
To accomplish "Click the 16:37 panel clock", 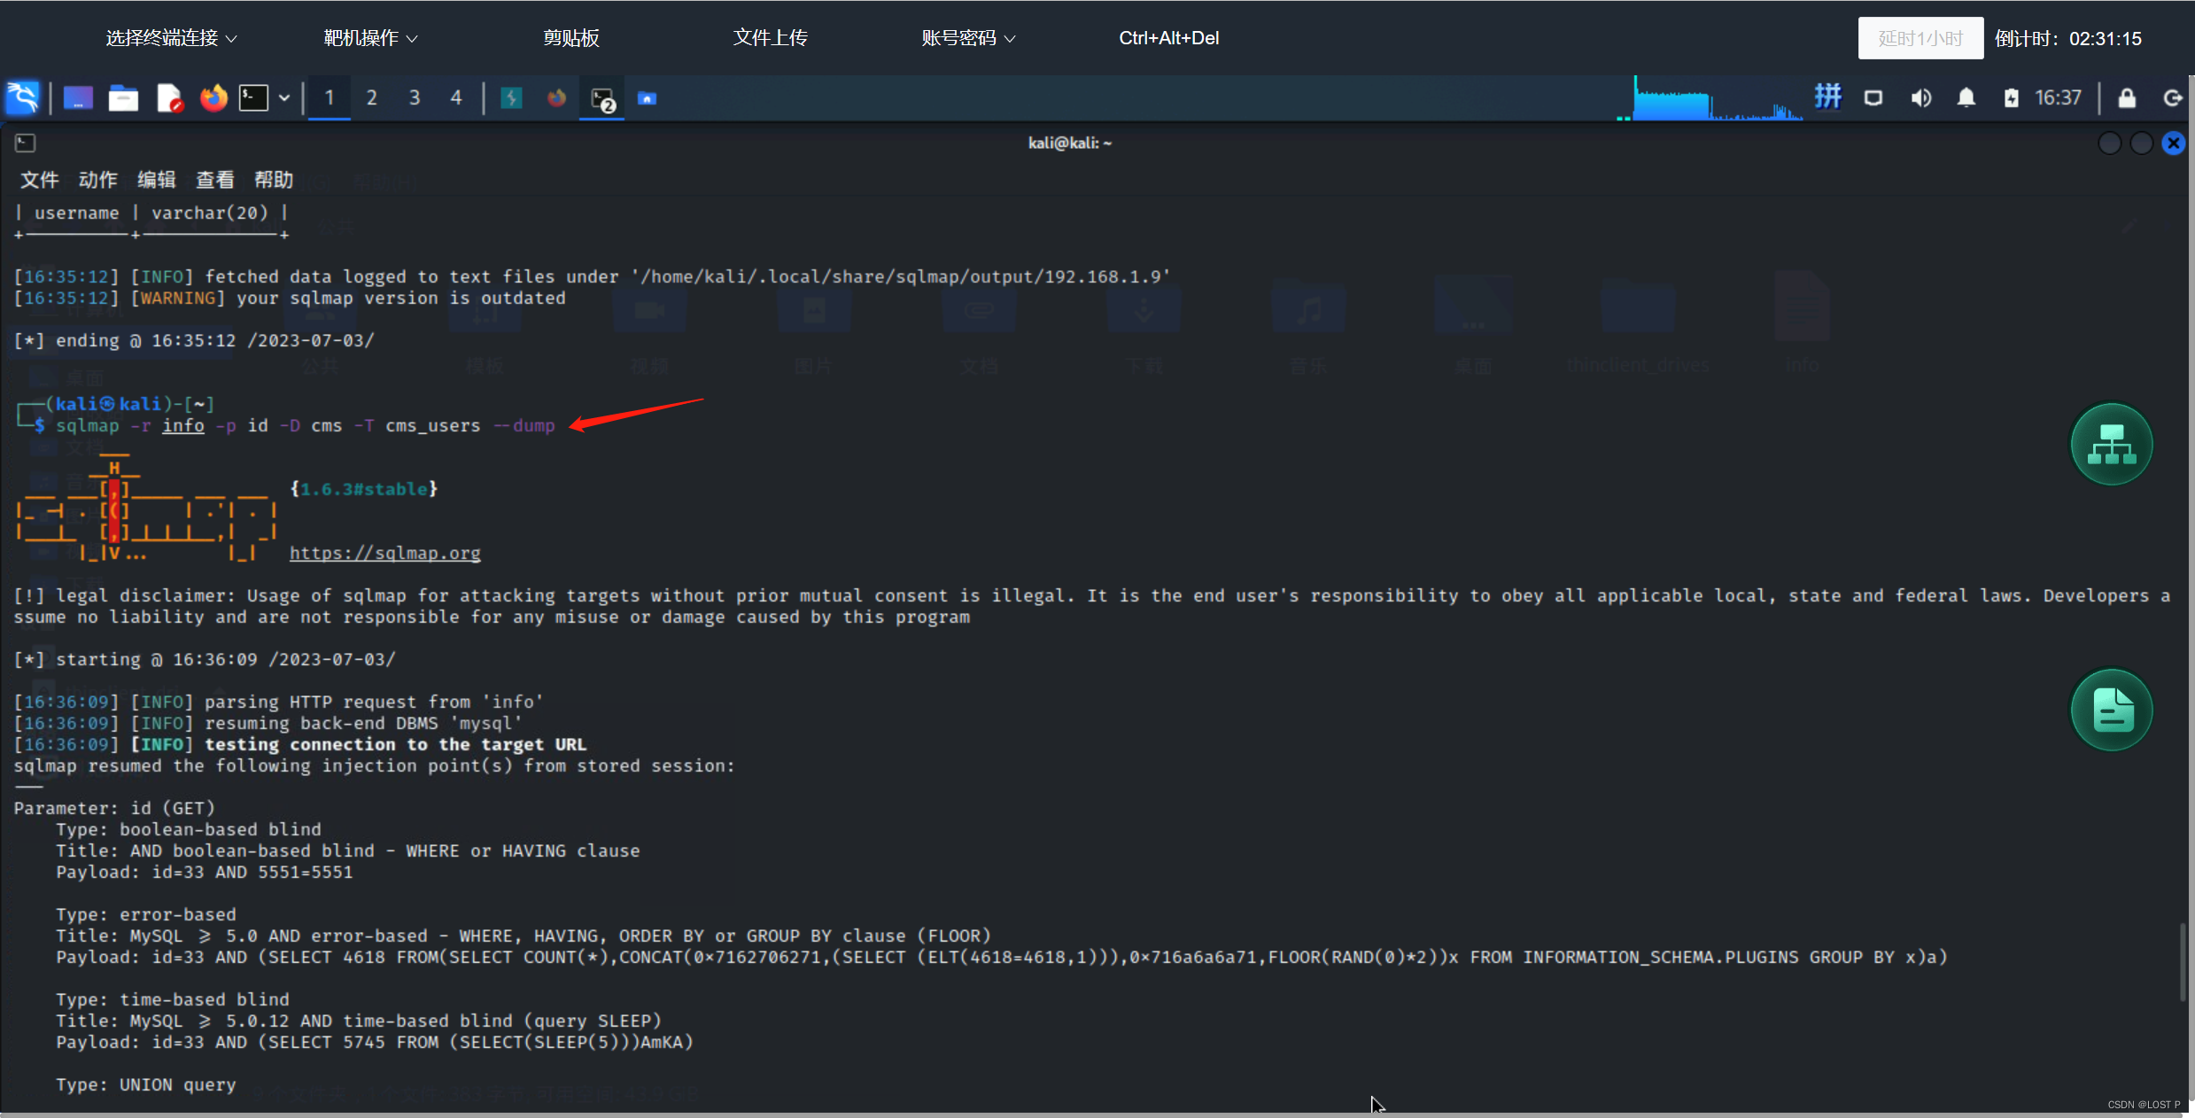I will point(2059,97).
